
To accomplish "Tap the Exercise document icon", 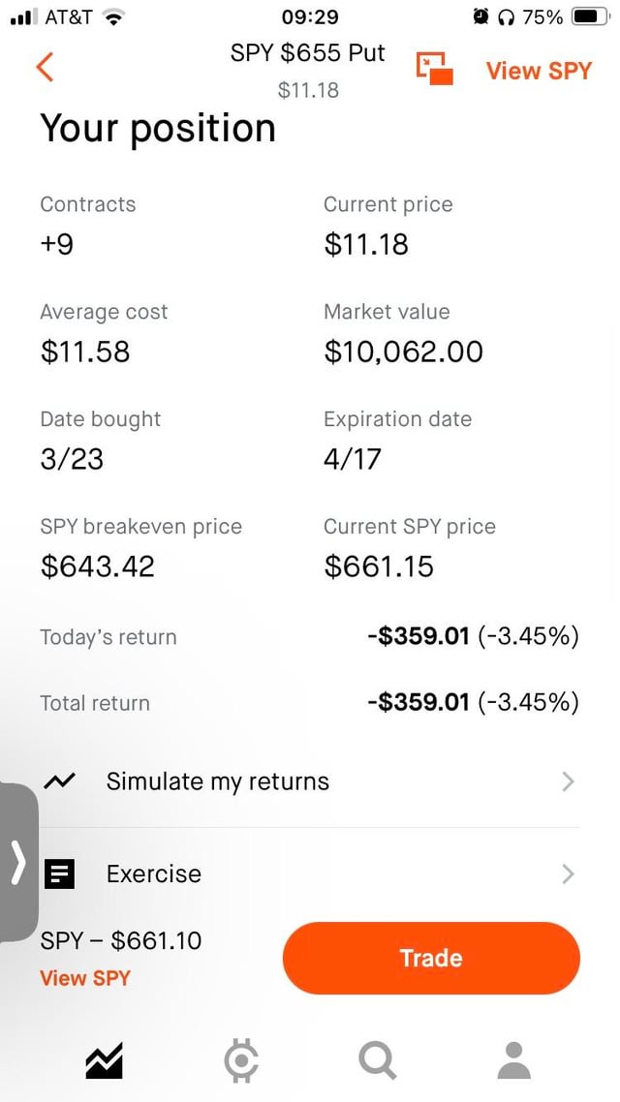I will pyautogui.click(x=60, y=874).
